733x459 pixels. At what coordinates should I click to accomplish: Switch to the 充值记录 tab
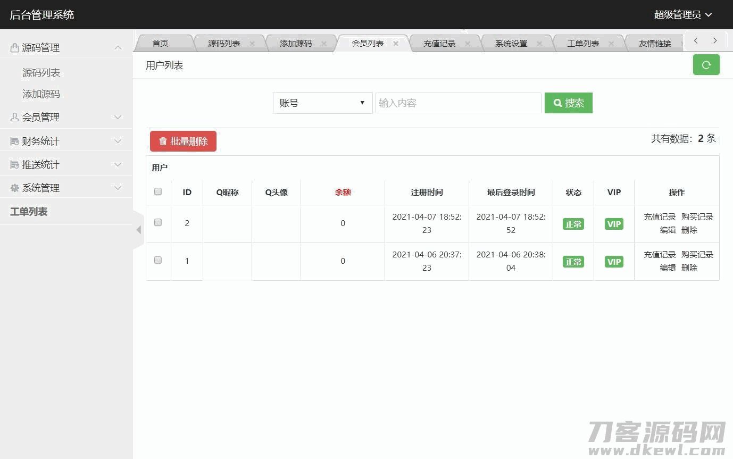click(x=439, y=44)
